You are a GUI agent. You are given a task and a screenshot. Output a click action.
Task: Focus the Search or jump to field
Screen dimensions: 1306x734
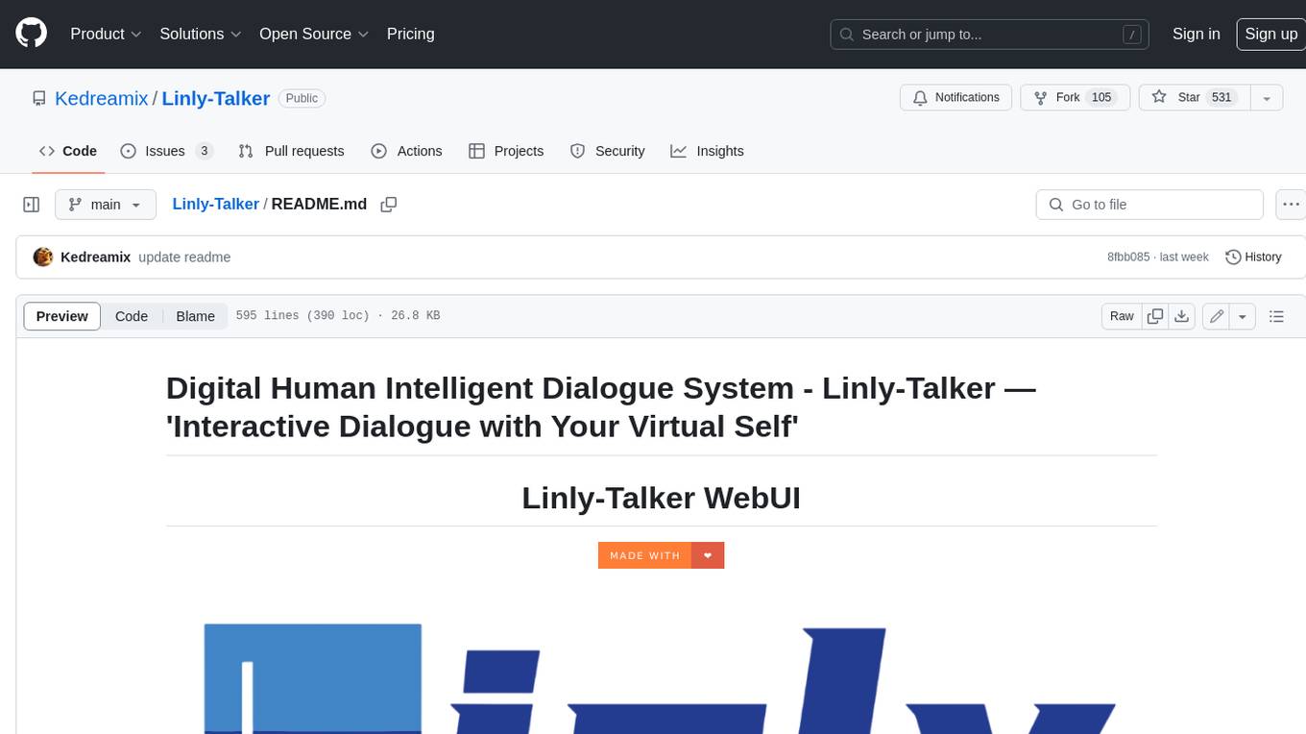991,35
